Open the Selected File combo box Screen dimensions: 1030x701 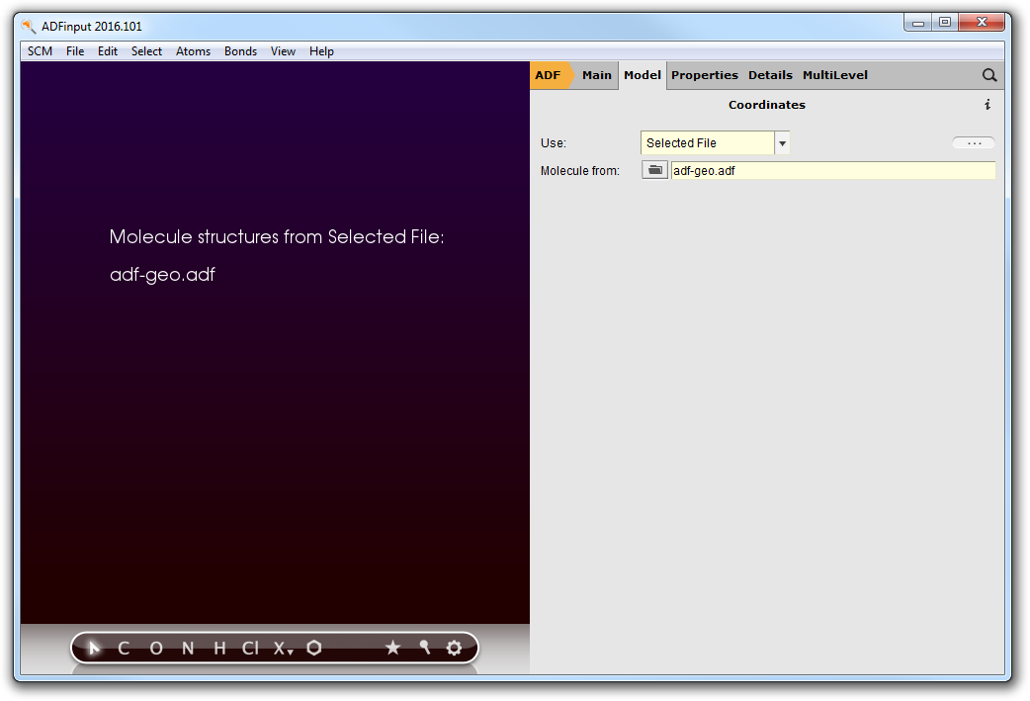click(715, 143)
